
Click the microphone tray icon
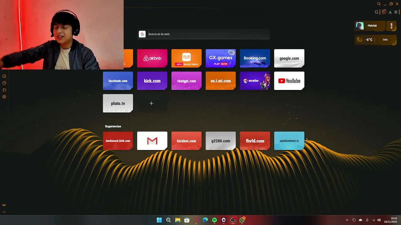point(367,220)
